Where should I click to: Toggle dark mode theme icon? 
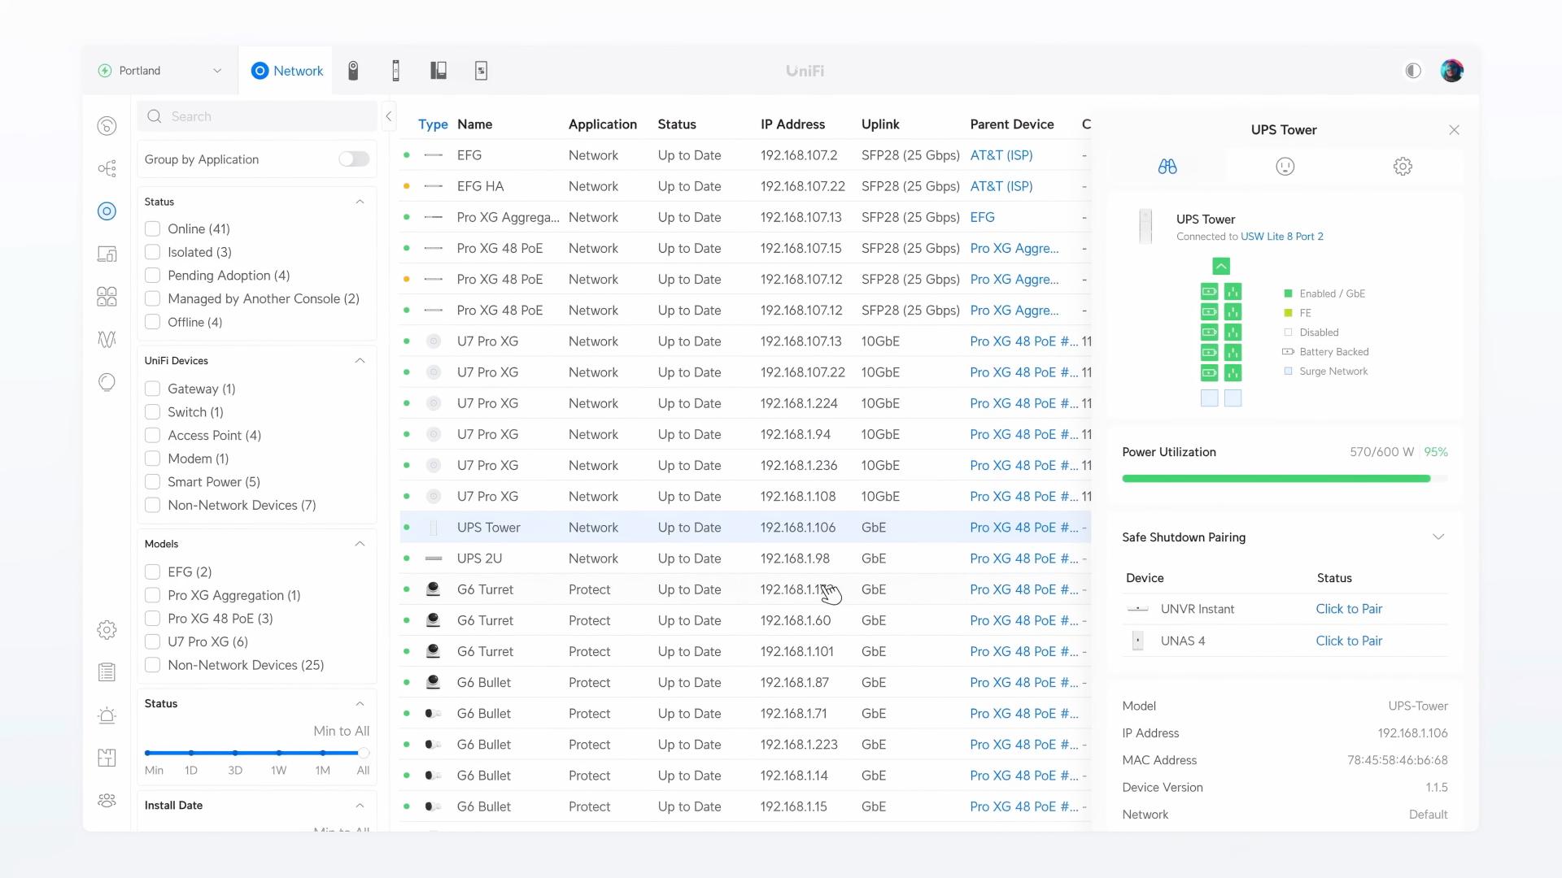tap(1413, 71)
